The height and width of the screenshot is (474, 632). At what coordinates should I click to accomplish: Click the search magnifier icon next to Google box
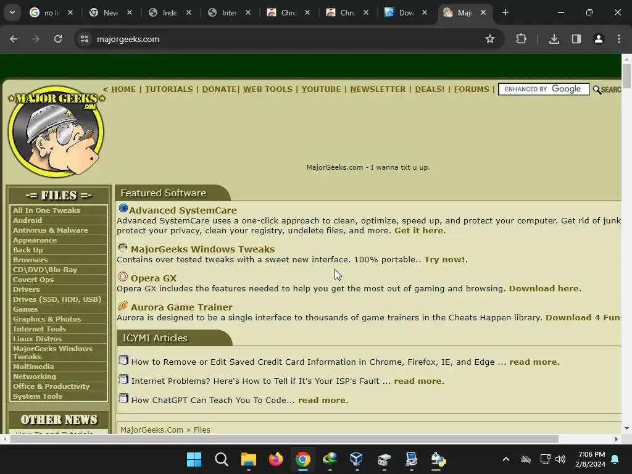pyautogui.click(x=597, y=90)
